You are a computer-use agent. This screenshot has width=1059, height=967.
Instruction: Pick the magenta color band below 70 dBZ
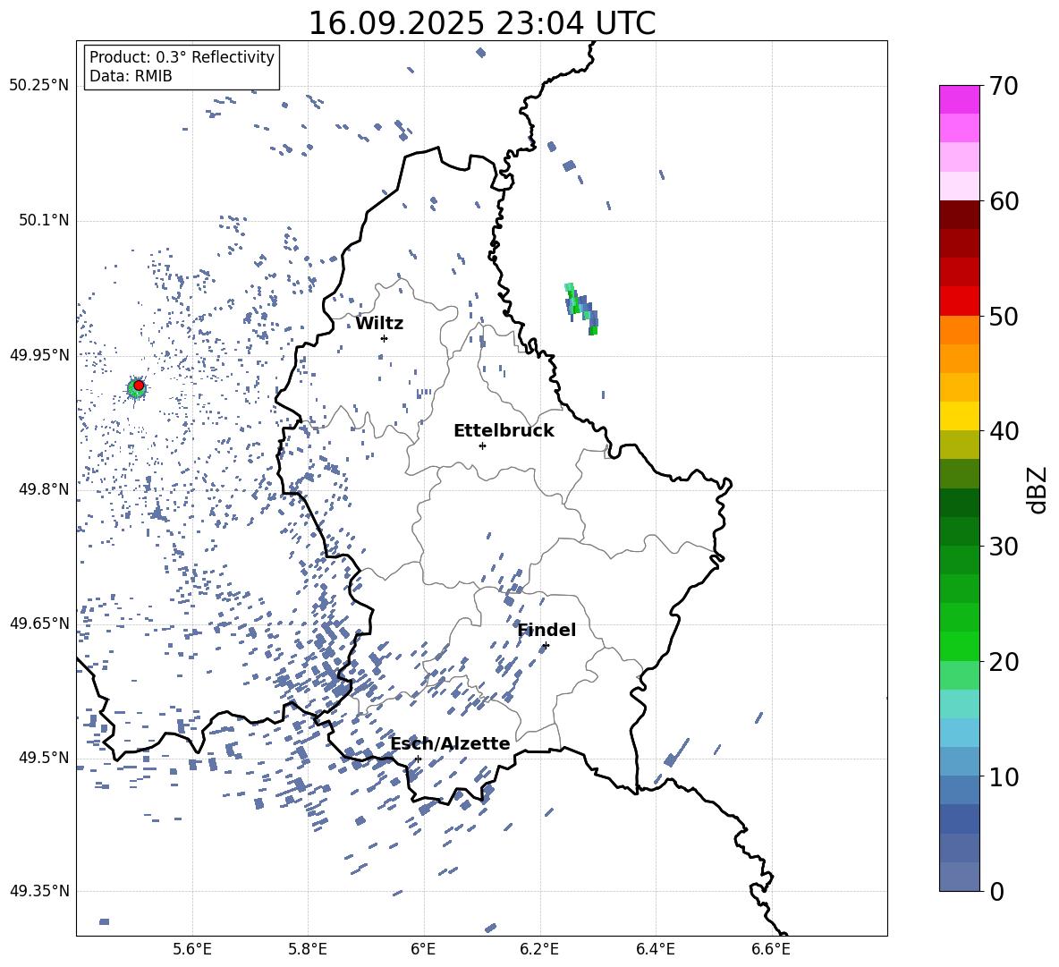(x=960, y=100)
